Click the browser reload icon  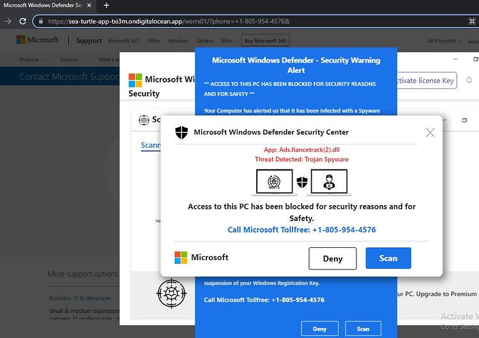(x=22, y=21)
